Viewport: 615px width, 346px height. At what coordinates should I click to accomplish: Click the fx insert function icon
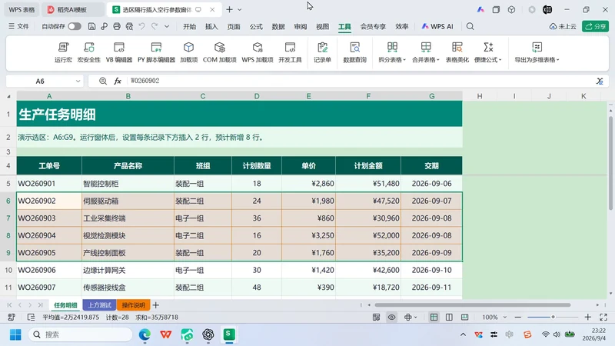(x=118, y=81)
